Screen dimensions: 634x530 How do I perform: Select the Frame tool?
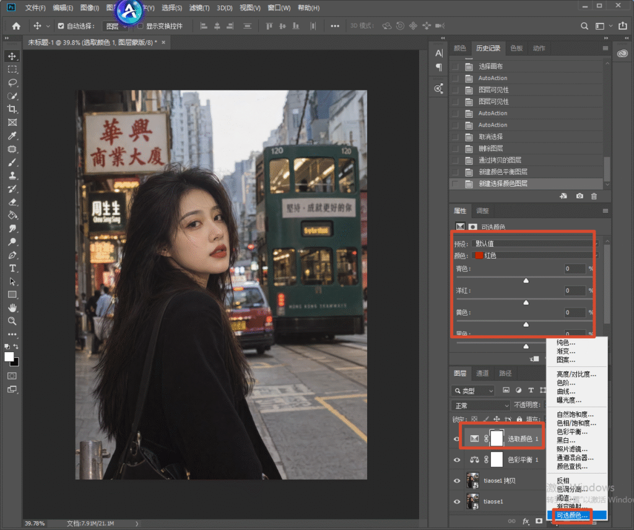pos(12,122)
